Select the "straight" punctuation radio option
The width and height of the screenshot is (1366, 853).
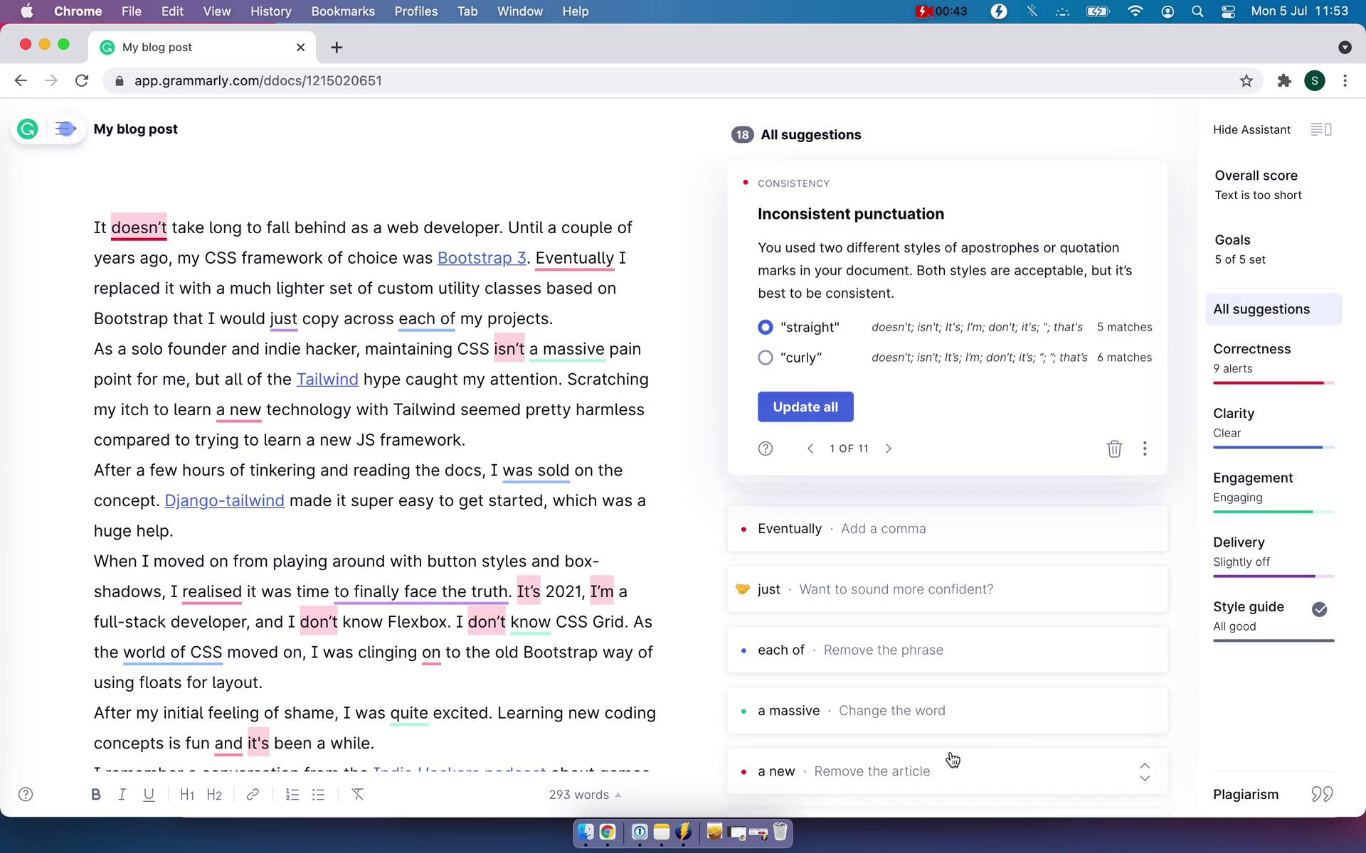coord(766,327)
